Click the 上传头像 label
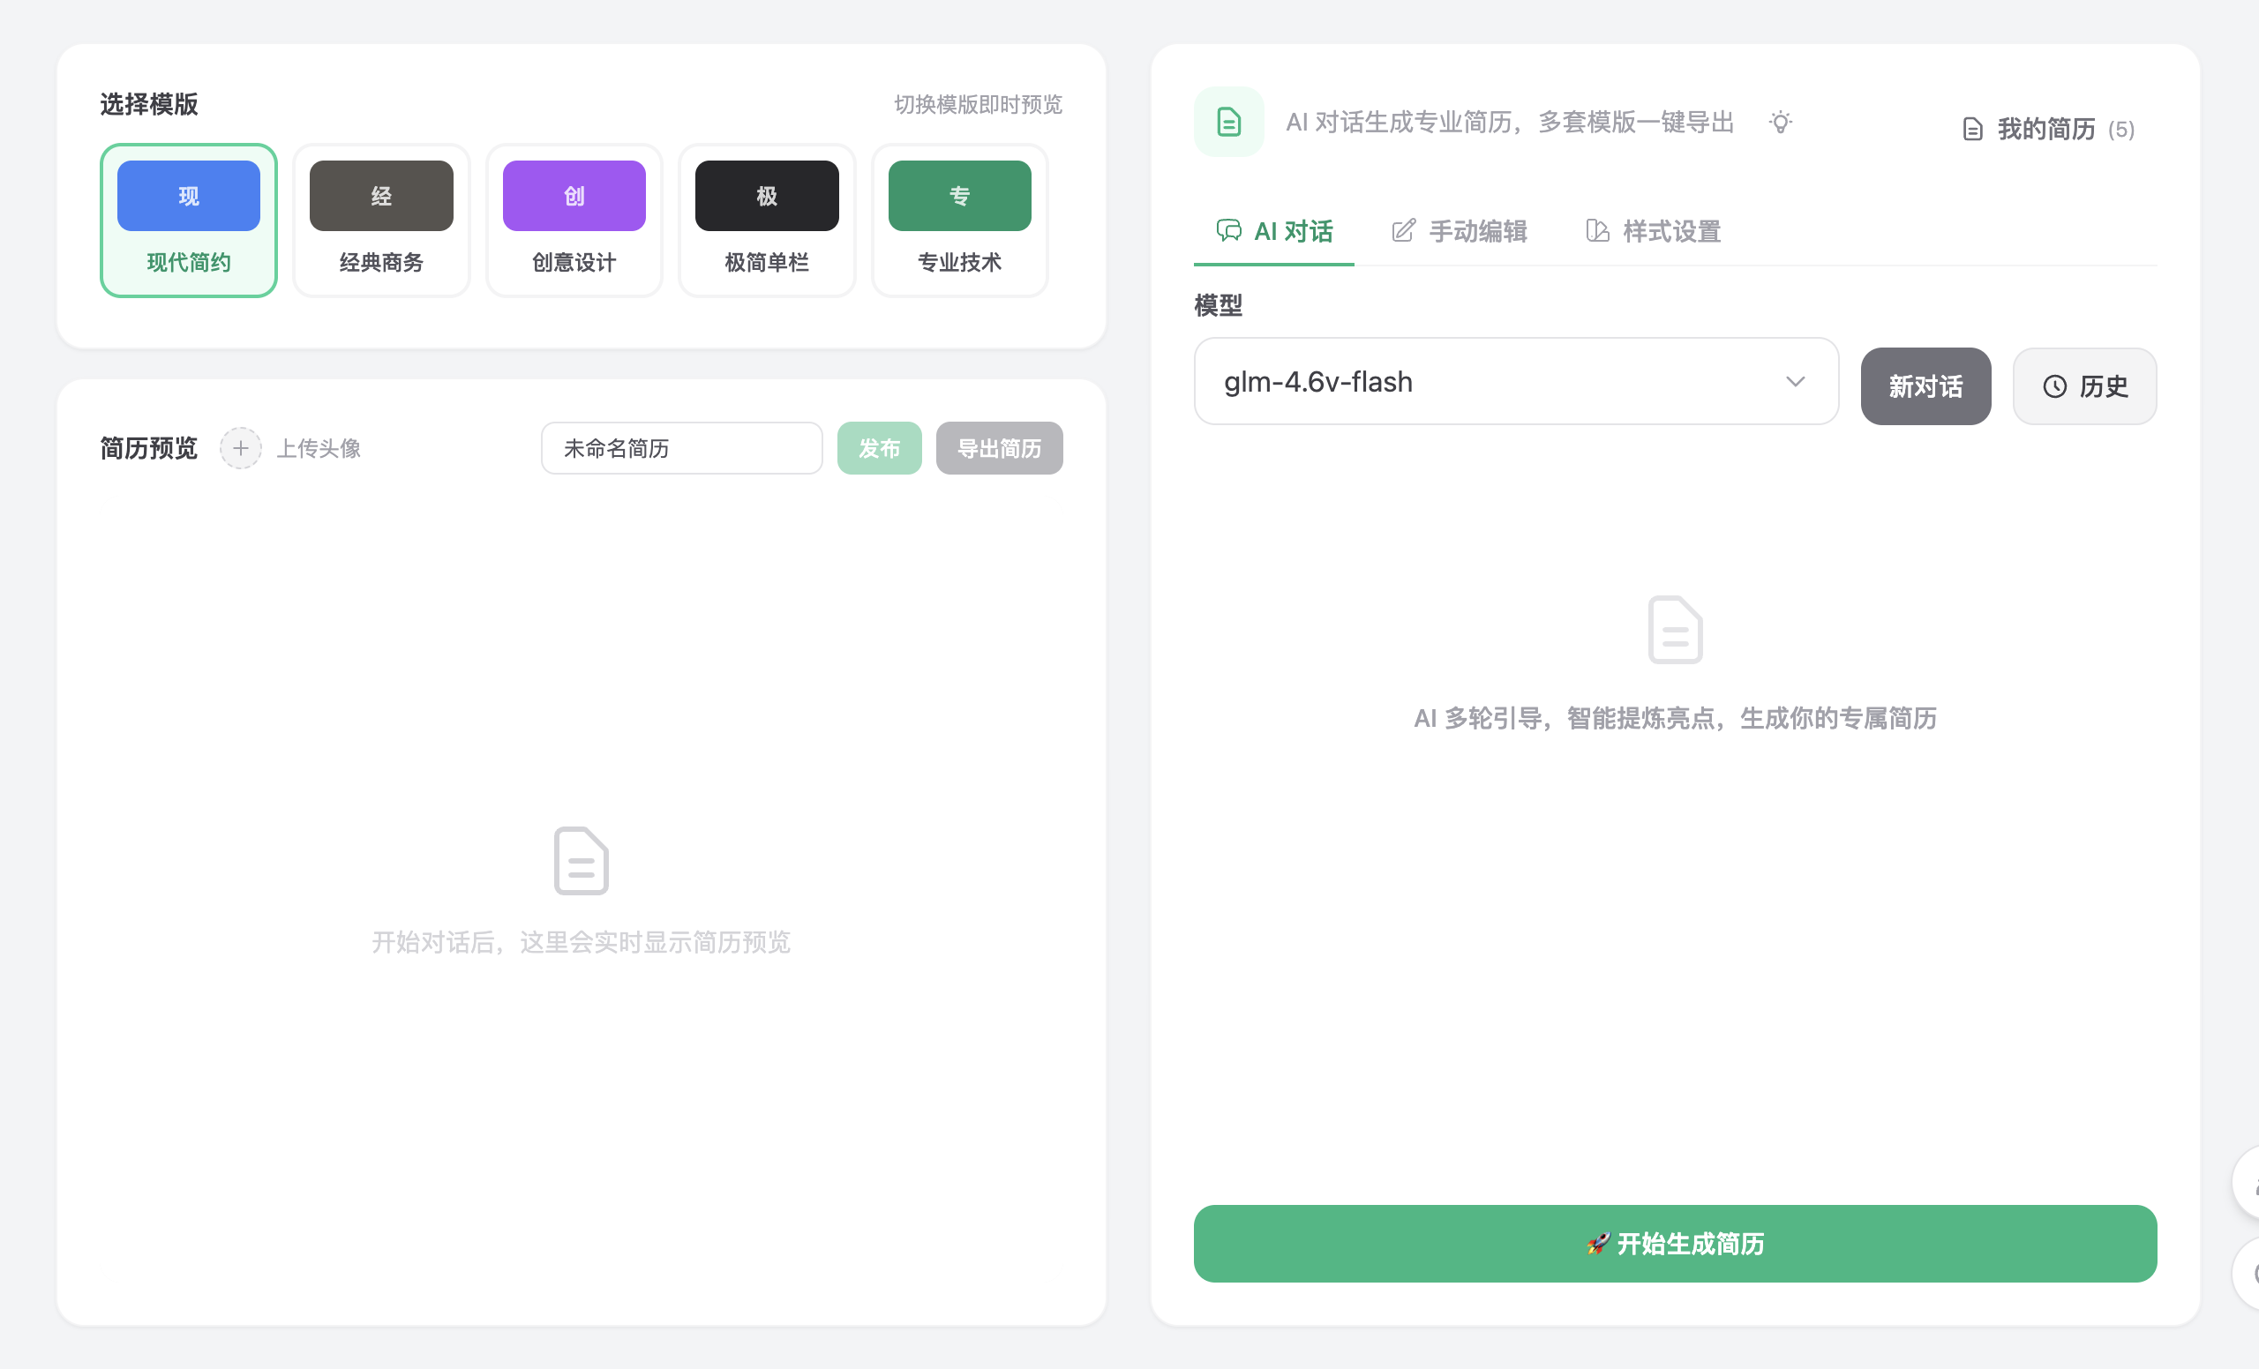 pos(319,448)
